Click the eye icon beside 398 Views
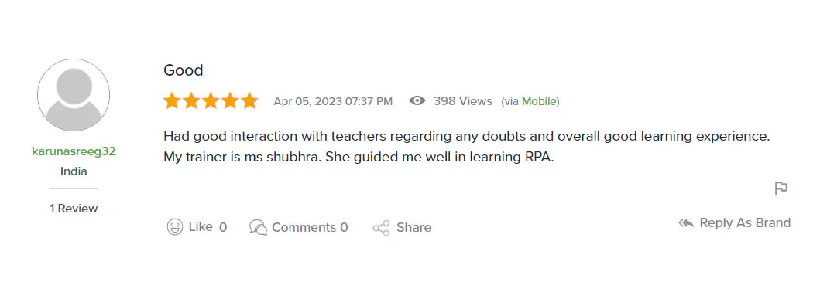The width and height of the screenshot is (820, 292). (x=417, y=100)
